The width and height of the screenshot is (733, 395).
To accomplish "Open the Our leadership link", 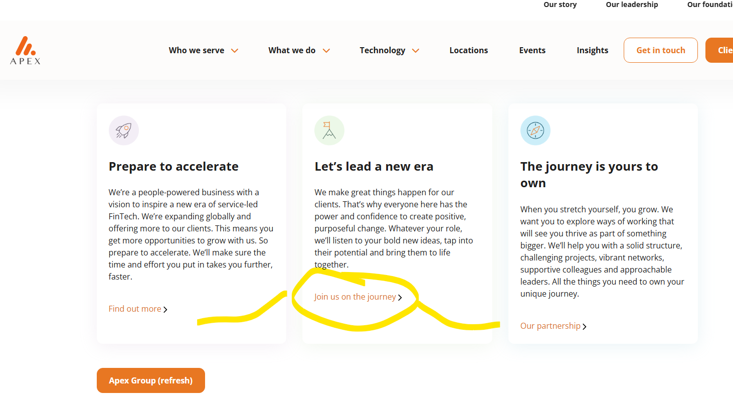I will (632, 5).
